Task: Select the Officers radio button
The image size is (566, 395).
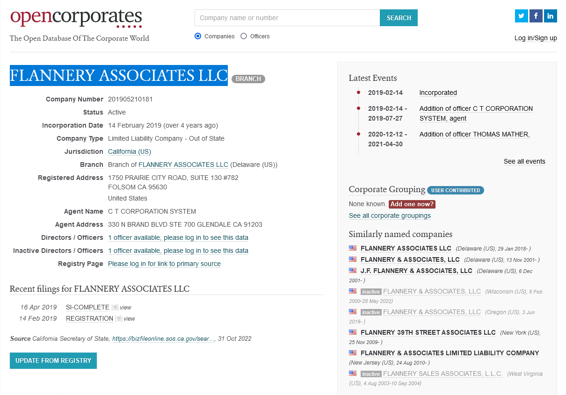Action: (244, 36)
